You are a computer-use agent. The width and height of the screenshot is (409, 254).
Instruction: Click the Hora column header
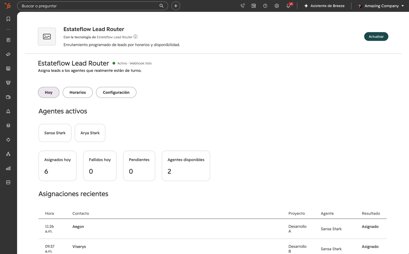click(49, 213)
